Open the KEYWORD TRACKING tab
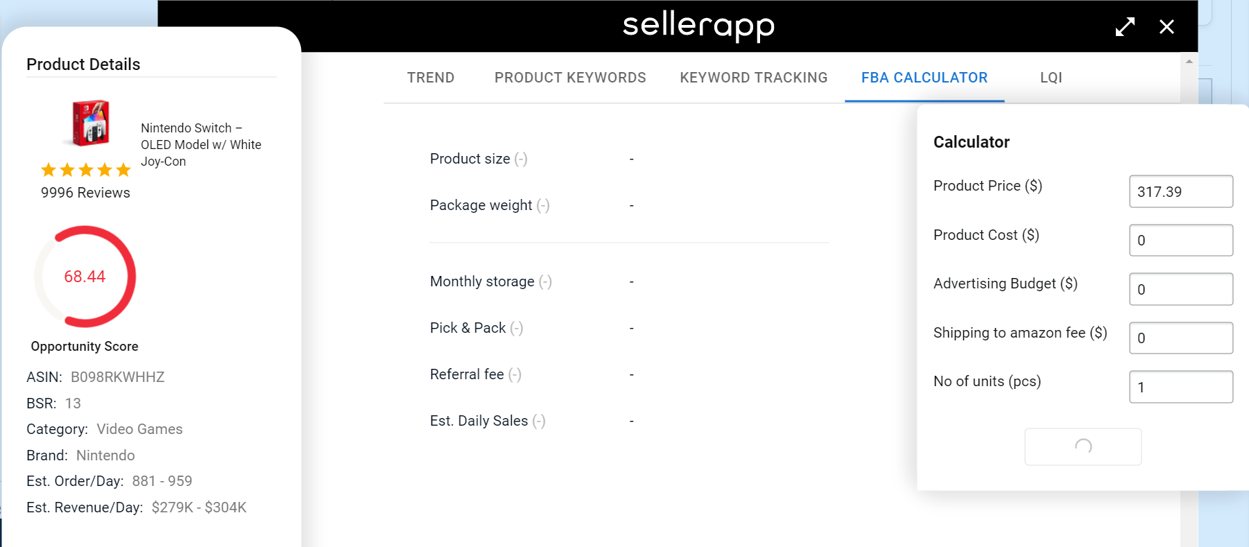Viewport: 1249px width, 547px height. (x=754, y=78)
